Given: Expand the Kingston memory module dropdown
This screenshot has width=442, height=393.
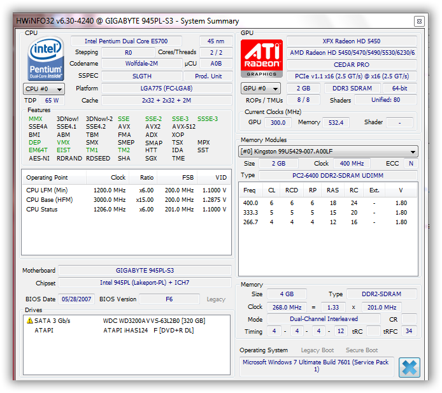Looking at the screenshot, I should tap(328, 152).
